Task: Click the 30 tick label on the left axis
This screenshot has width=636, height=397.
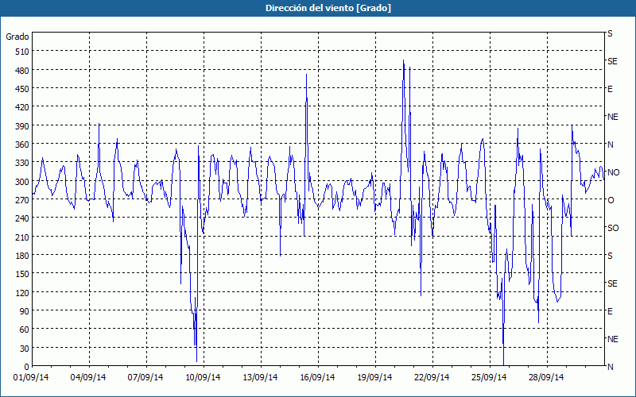Action: pyautogui.click(x=25, y=349)
